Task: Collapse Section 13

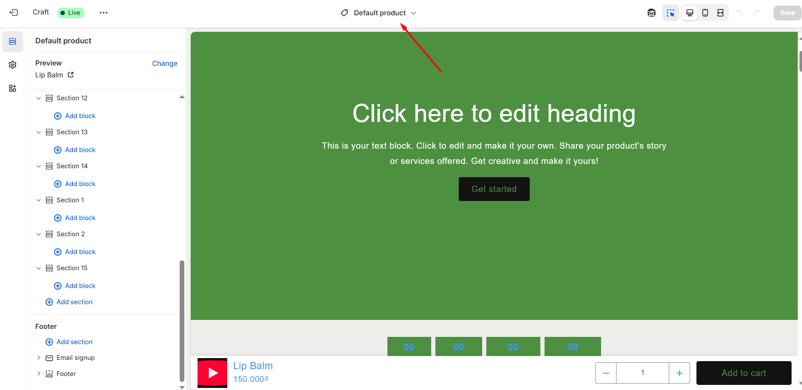Action: coord(39,132)
